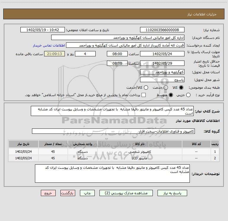The width and height of the screenshot is (228, 221).
Task: Click quantity 45 in کامپیوتر شخصی row
Action: point(53,152)
